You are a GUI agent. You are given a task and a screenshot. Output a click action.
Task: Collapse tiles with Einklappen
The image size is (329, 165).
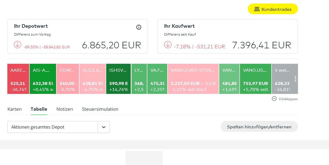[x=285, y=99]
